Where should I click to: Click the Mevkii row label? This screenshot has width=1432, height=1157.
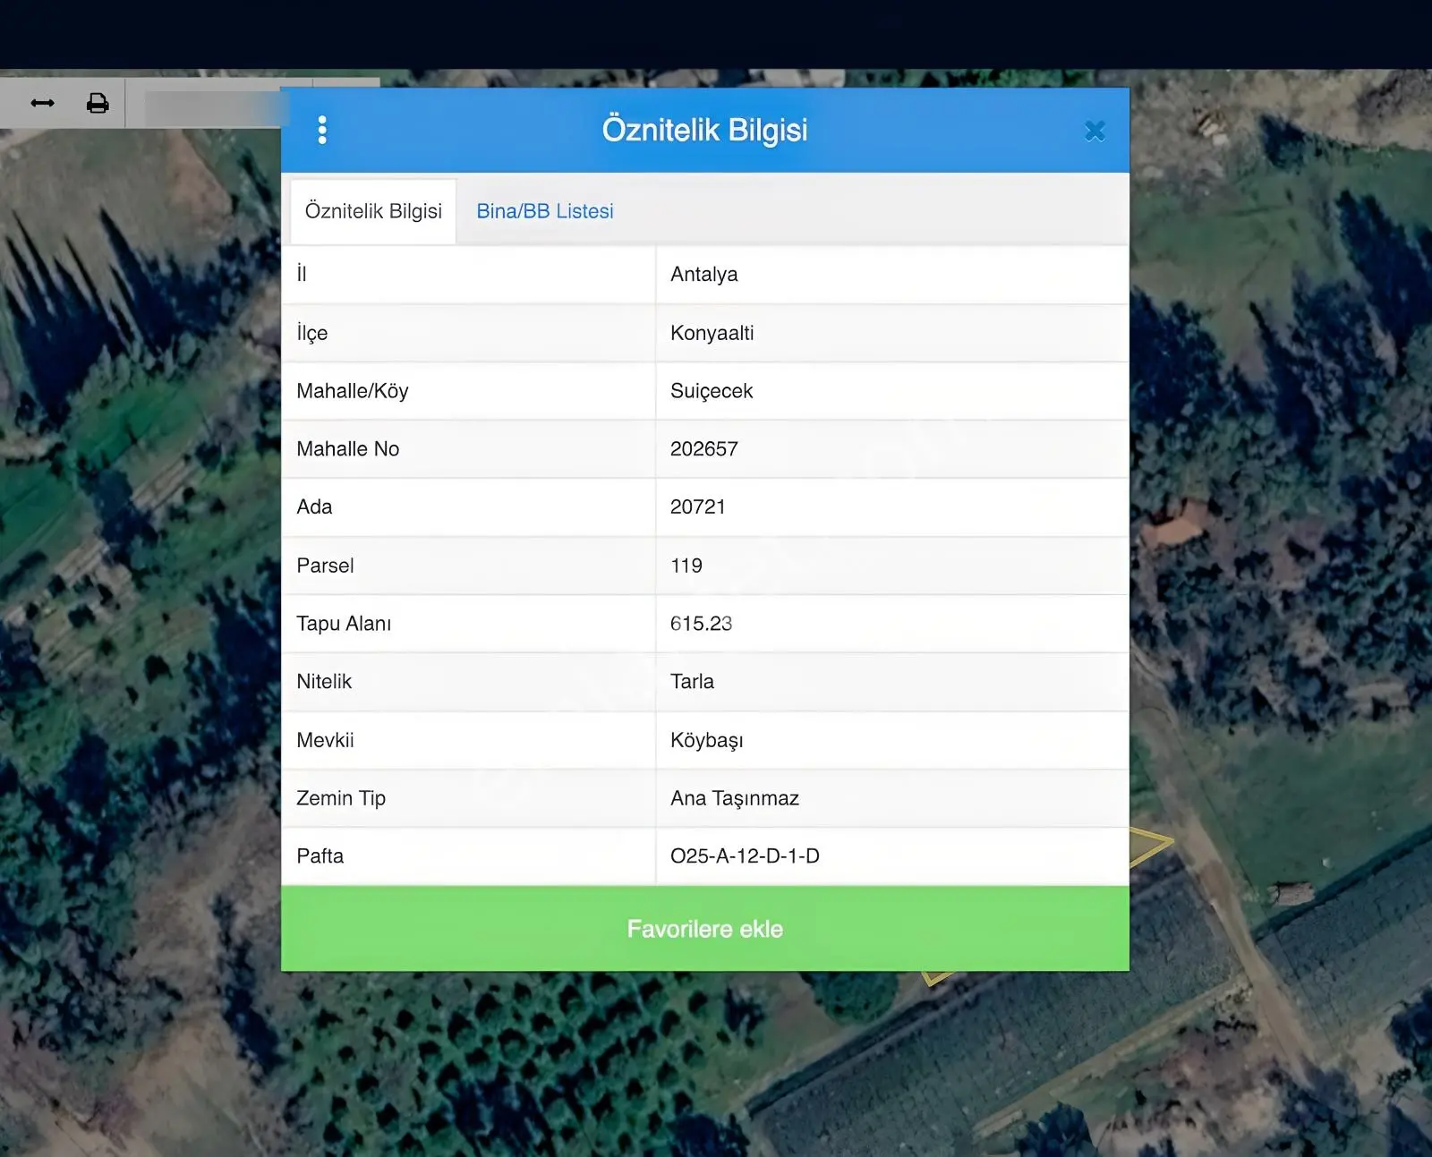(325, 740)
